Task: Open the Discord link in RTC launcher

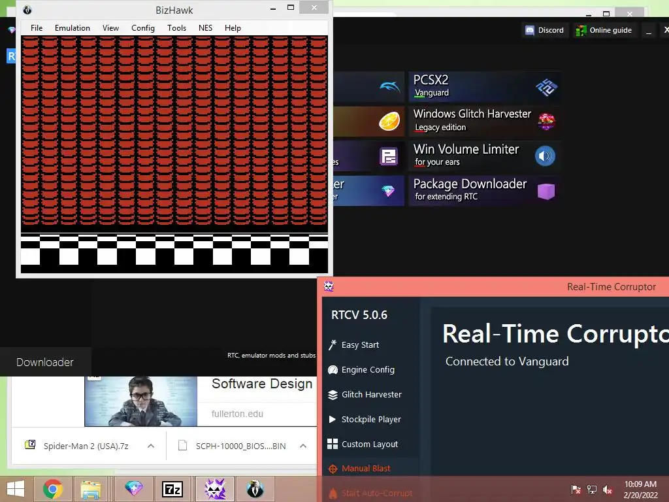Action: coord(545,30)
